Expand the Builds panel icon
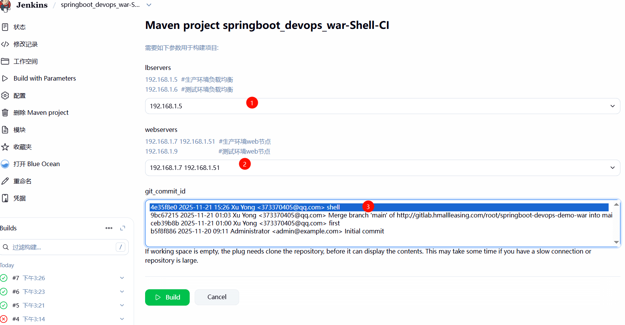The image size is (625, 325). [123, 228]
